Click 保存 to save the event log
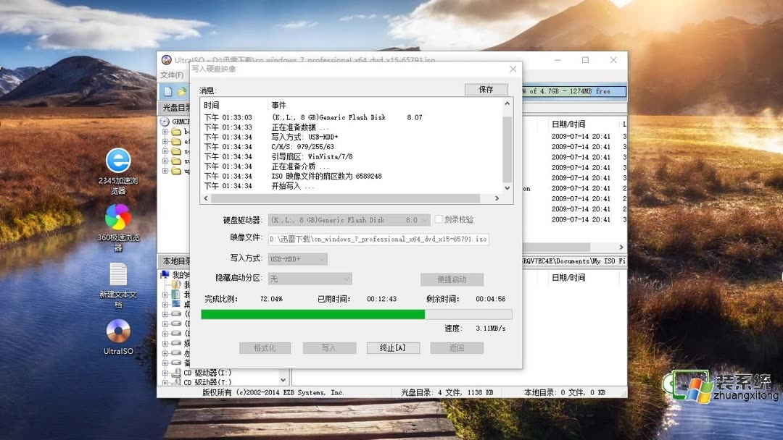 coord(486,89)
